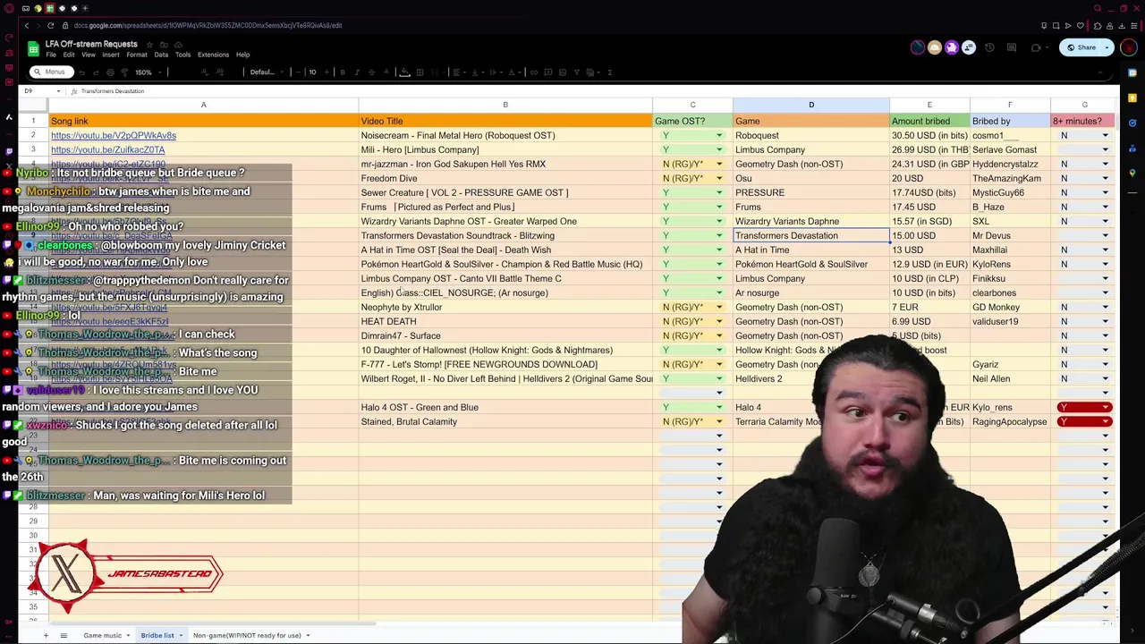Open link https://youtu.be/ZuifkacZ0TA
The width and height of the screenshot is (1145, 644).
108,149
